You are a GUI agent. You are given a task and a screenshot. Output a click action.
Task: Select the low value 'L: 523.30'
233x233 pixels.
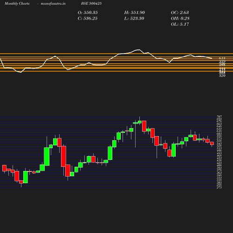(134, 18)
